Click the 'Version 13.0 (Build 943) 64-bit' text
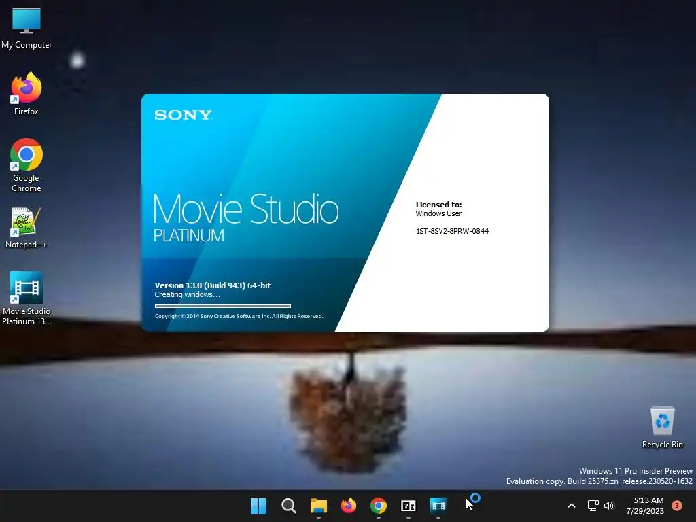Image resolution: width=696 pixels, height=522 pixels. [213, 285]
